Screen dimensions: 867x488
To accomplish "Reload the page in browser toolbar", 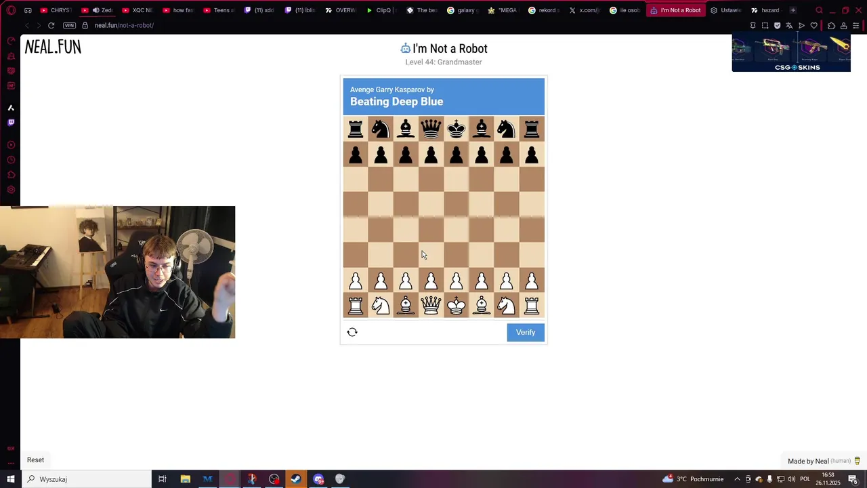I will coord(51,25).
